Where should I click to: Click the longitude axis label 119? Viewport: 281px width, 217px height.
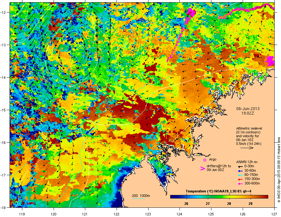click(22, 214)
